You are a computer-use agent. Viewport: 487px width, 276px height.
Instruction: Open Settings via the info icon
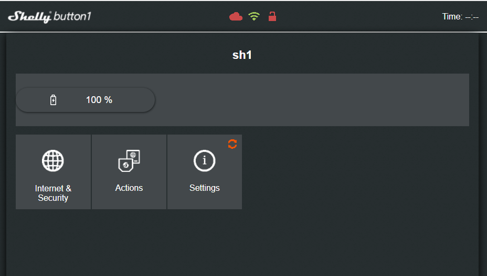click(205, 160)
